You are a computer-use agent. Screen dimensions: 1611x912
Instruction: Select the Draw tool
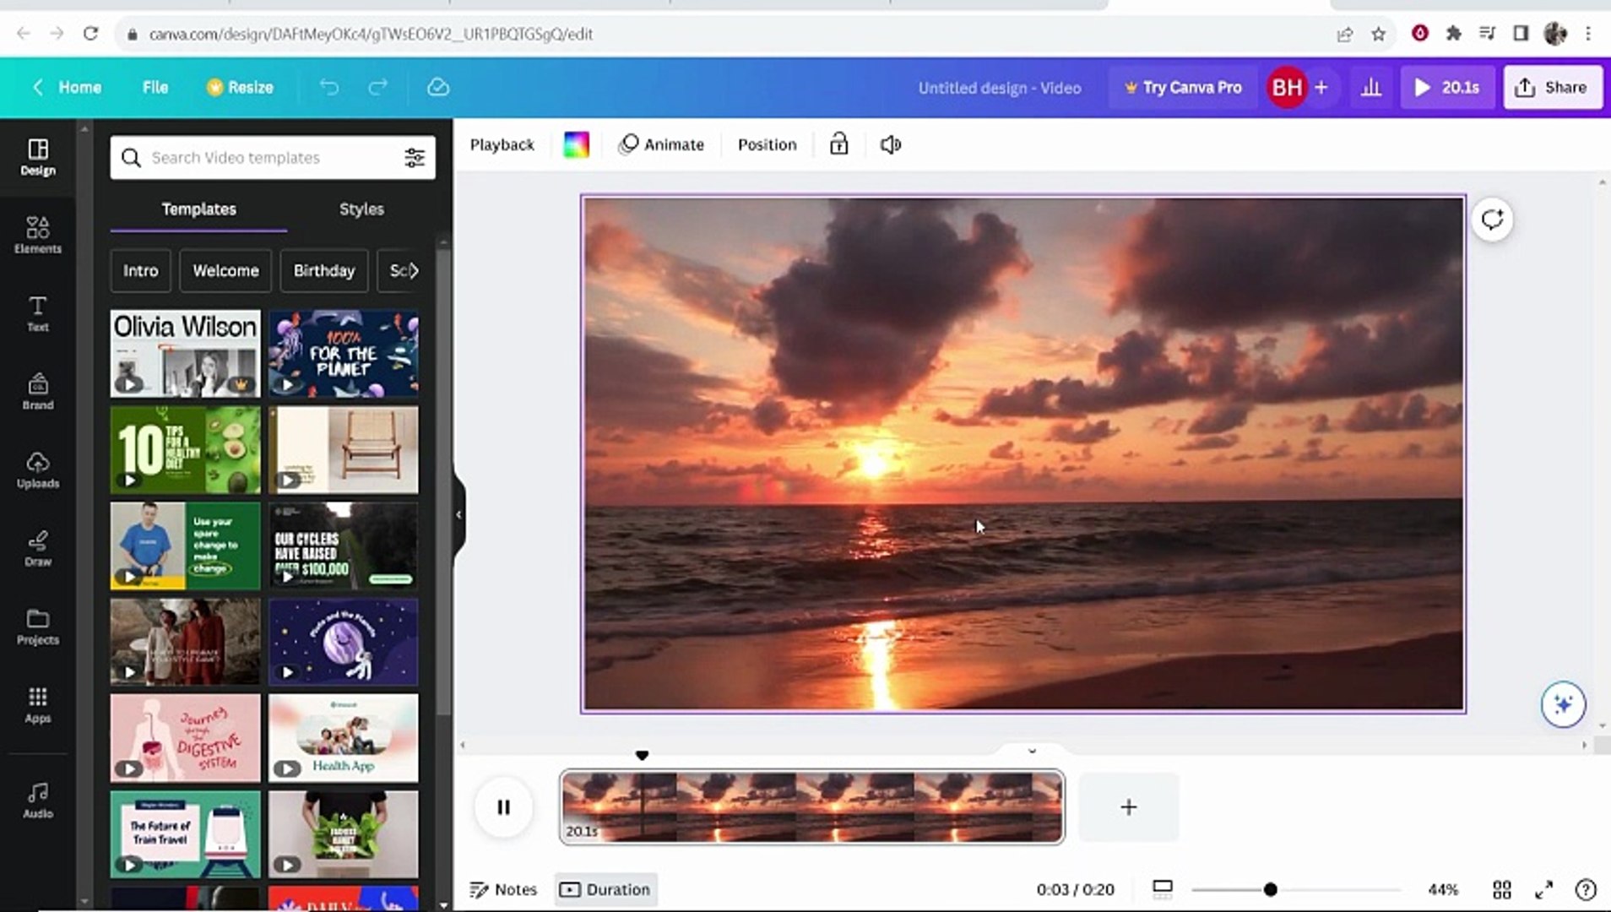click(37, 548)
